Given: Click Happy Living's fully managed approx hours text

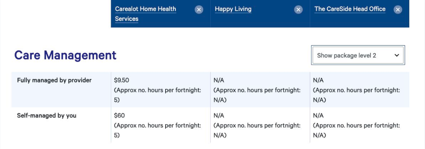Looking at the screenshot, I should pyautogui.click(x=257, y=95).
